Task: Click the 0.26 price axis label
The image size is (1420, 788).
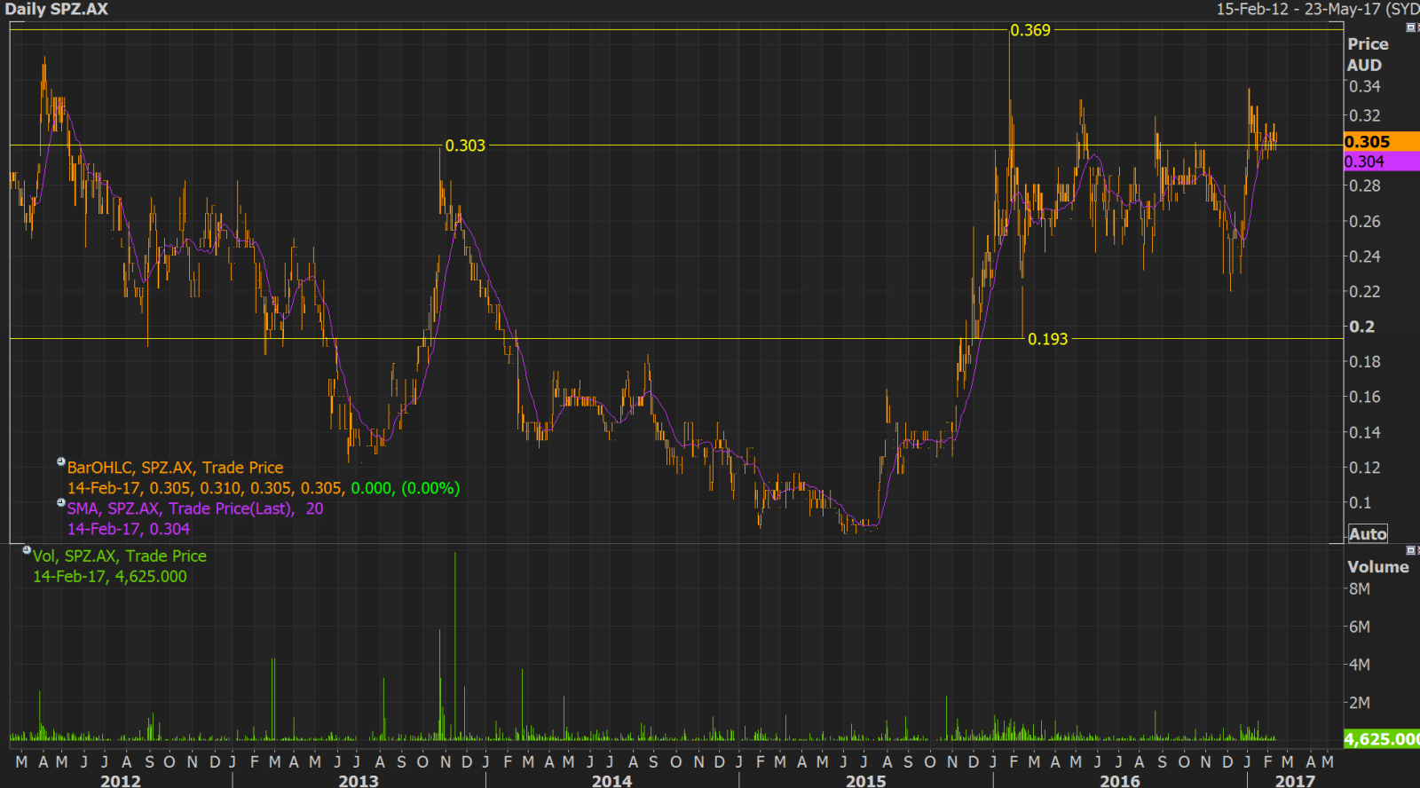Action: (1365, 222)
